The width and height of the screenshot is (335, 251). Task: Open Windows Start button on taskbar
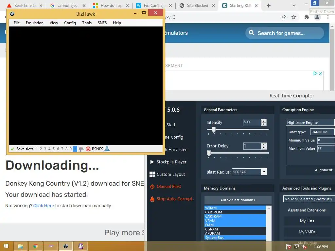pyautogui.click(x=6, y=246)
